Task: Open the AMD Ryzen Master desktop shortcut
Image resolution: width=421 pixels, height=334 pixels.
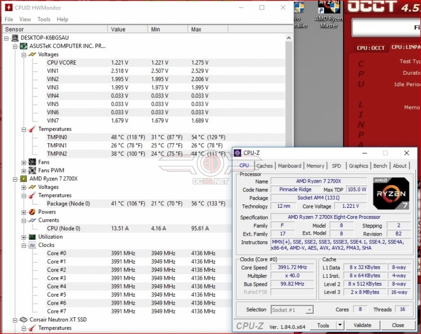Action: [328, 14]
